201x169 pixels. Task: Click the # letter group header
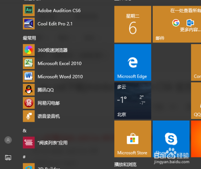(24, 157)
